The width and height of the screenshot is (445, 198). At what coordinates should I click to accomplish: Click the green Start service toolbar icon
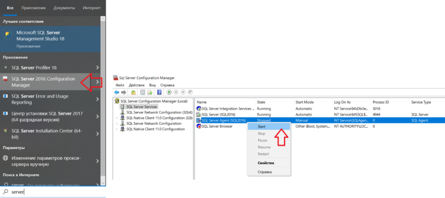(169, 92)
